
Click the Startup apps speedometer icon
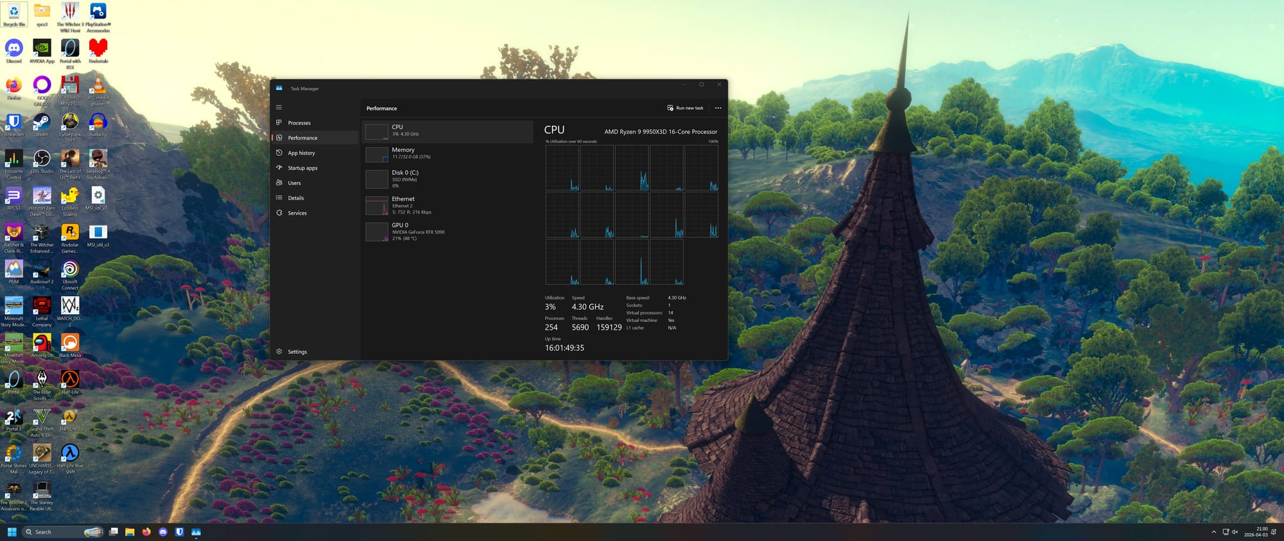[279, 168]
